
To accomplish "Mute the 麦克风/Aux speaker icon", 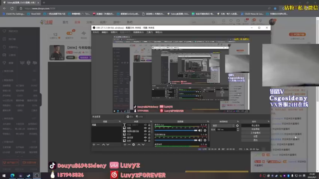I will coord(200,130).
